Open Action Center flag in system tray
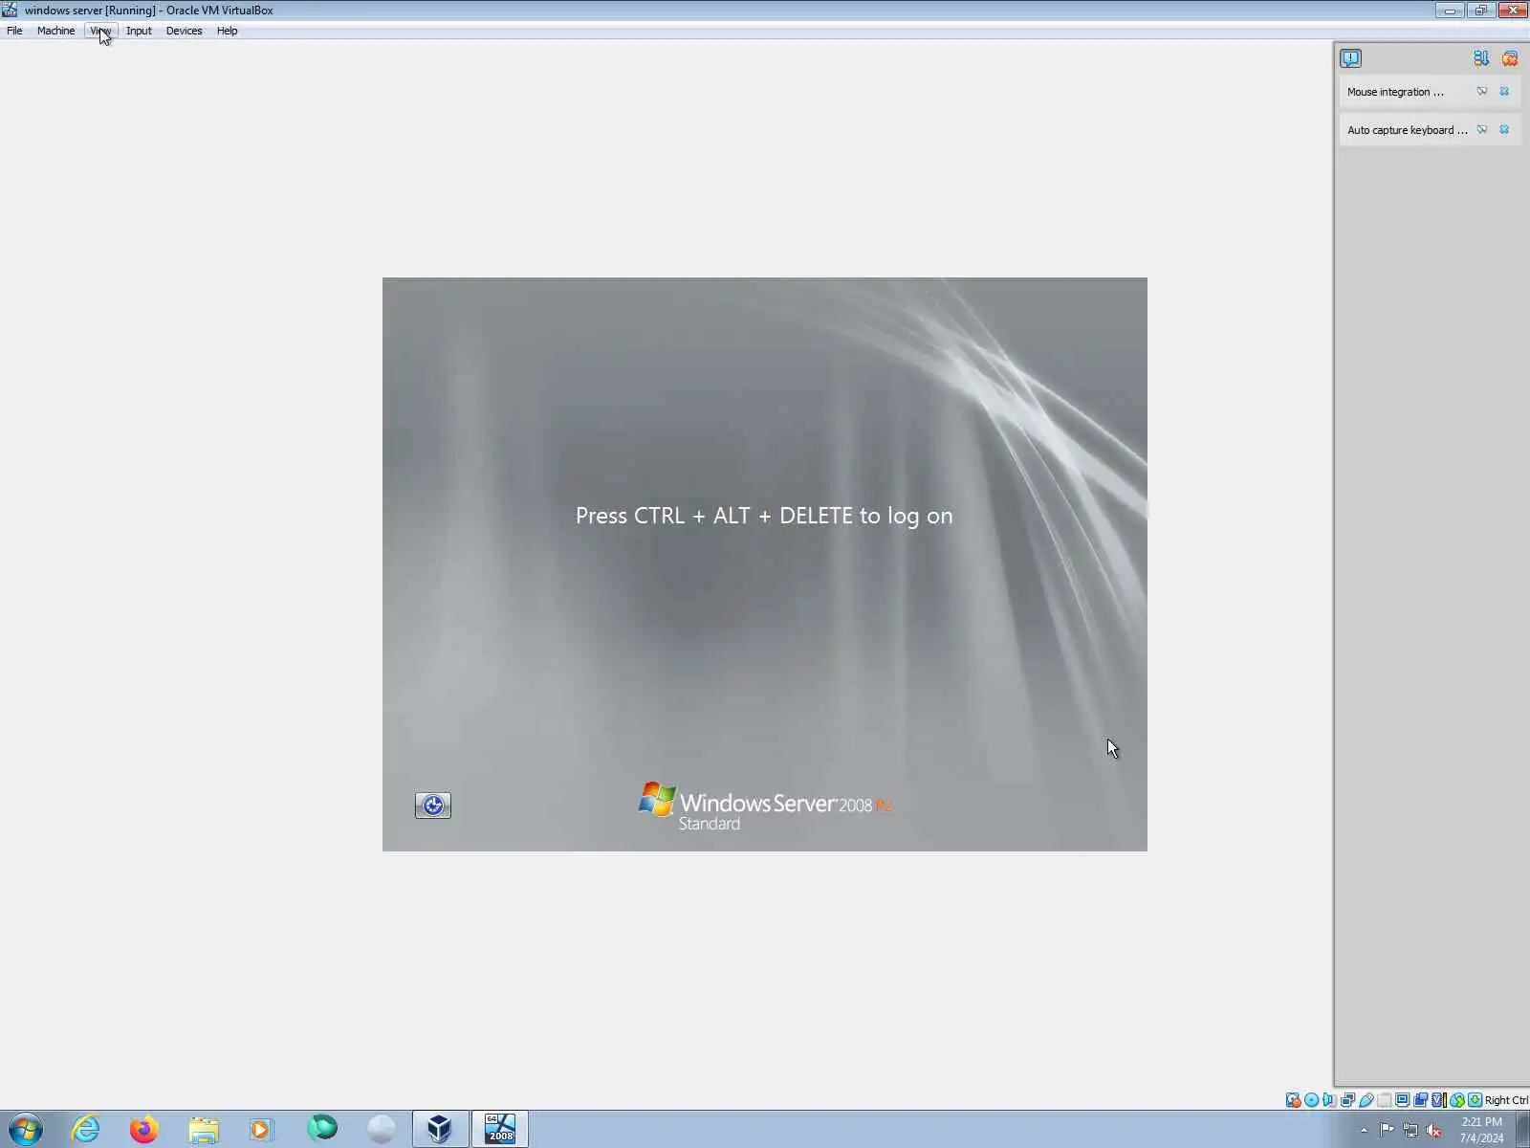This screenshot has width=1530, height=1148. [1387, 1130]
